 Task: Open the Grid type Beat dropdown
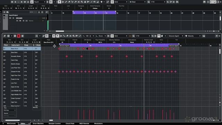(138, 2)
